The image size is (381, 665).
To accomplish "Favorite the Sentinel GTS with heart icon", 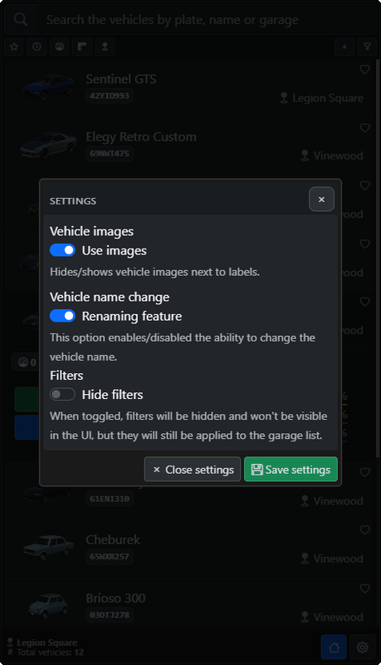I will pos(364,69).
